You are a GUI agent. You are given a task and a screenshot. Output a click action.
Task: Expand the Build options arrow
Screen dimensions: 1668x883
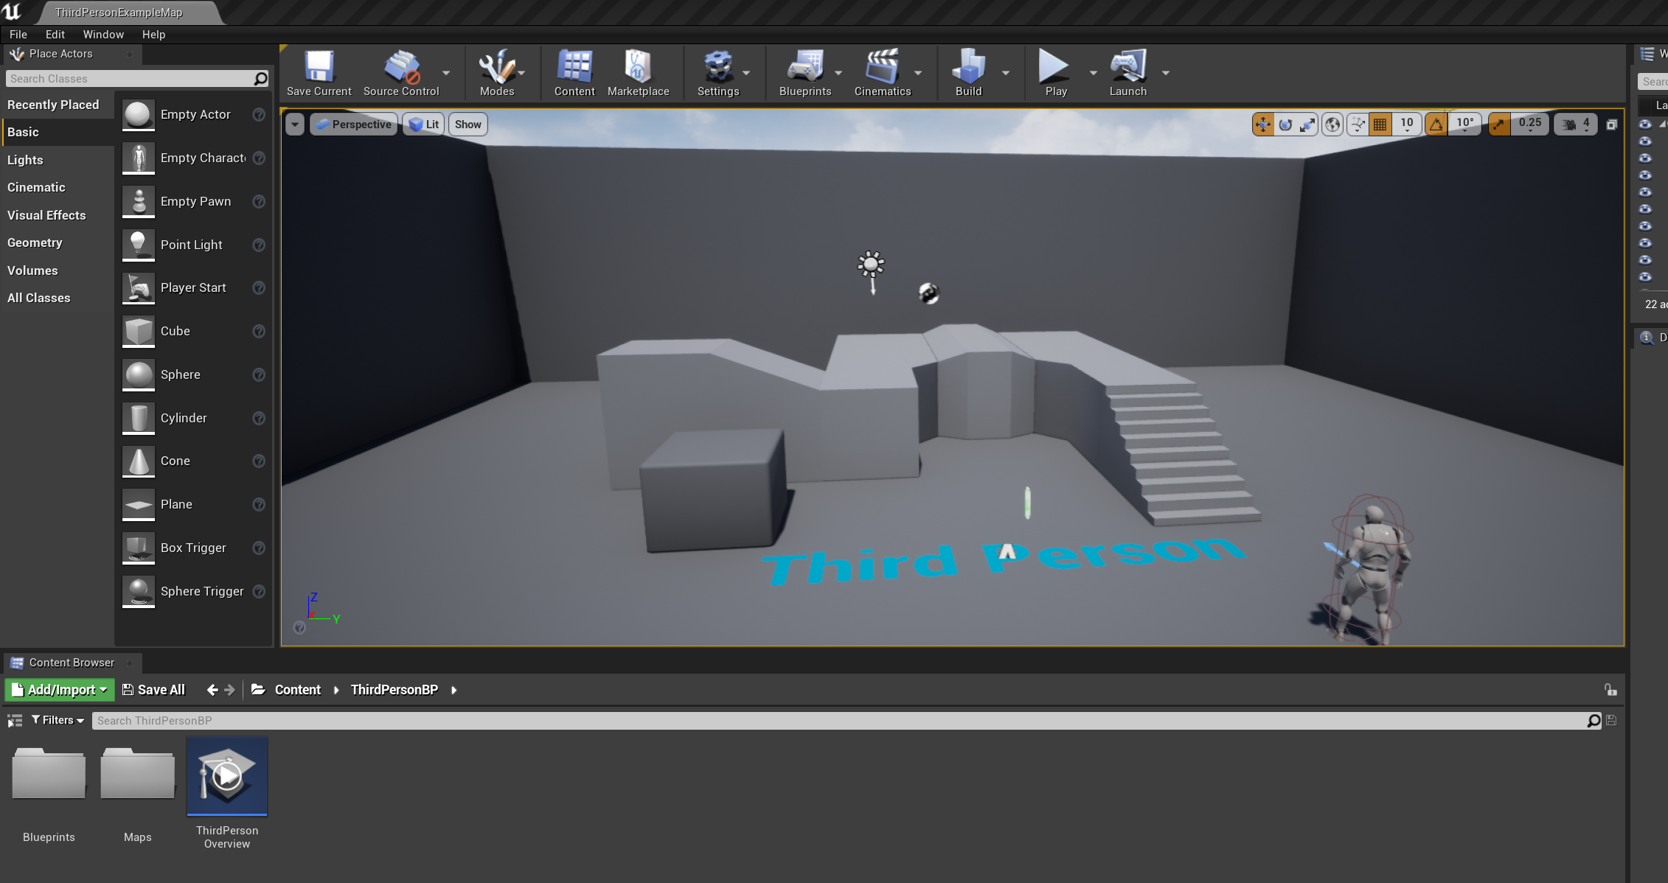point(1005,73)
